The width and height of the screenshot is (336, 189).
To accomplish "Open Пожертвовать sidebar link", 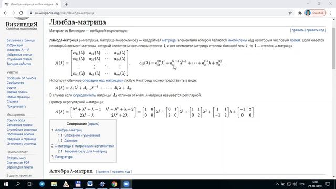I will 16,106.
